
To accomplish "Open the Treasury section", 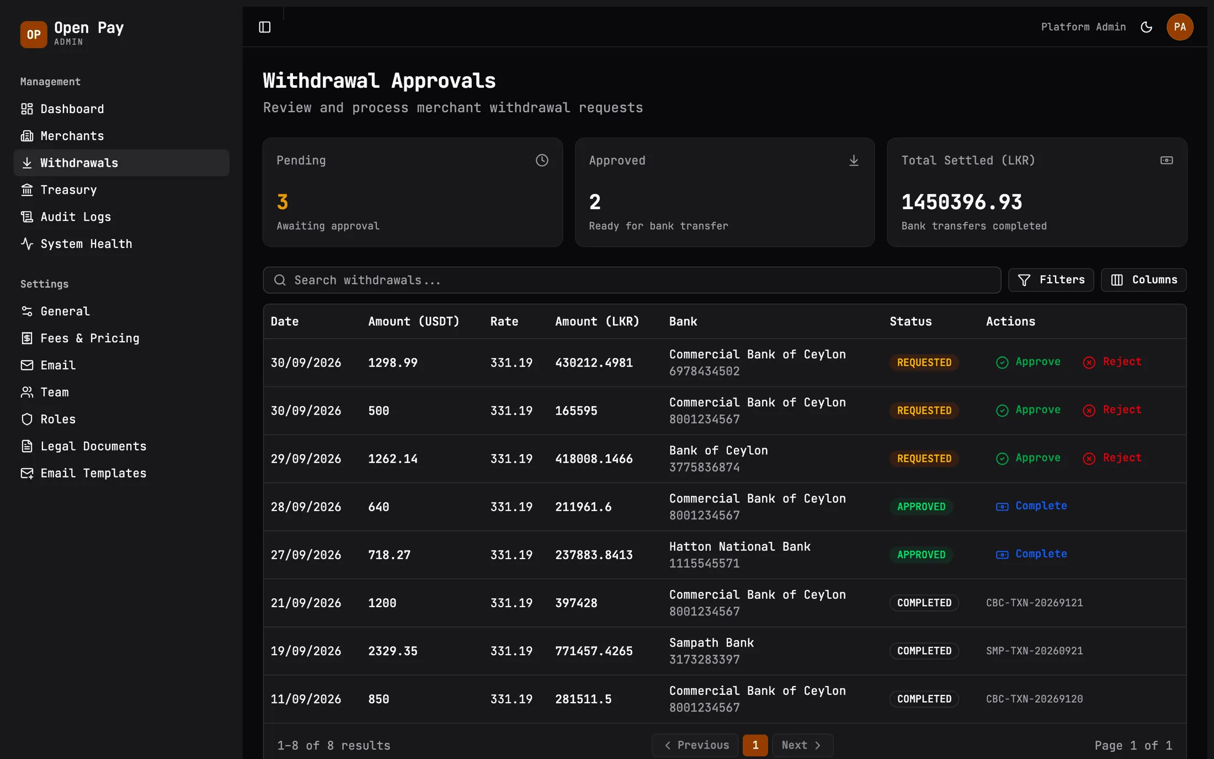I will tap(121, 190).
